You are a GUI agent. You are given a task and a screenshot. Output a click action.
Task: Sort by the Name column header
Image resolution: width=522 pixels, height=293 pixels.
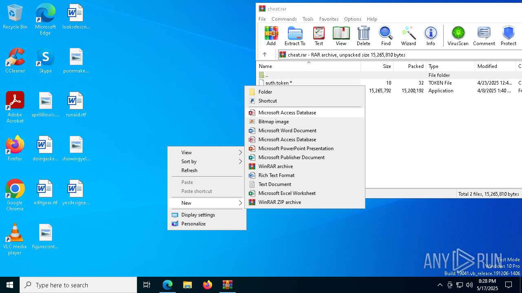pyautogui.click(x=308, y=66)
